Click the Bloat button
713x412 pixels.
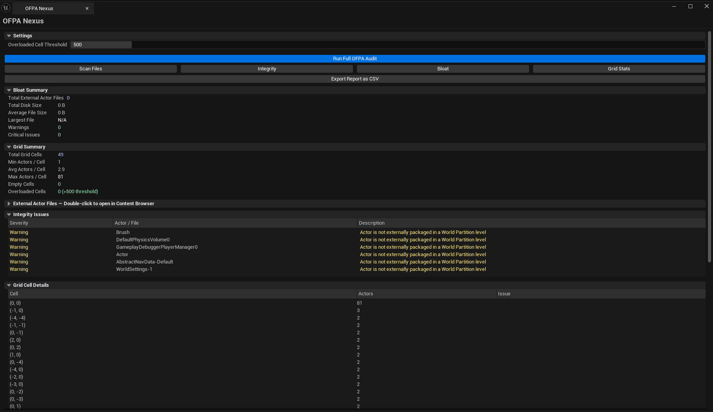point(443,69)
